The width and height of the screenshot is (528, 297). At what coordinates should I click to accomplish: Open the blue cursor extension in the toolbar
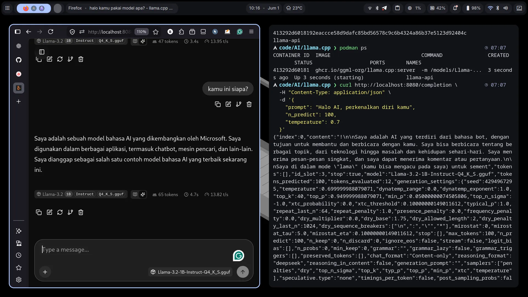pos(215,32)
